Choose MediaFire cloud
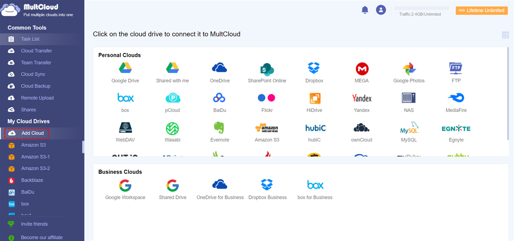This screenshot has width=514, height=241. pyautogui.click(x=456, y=102)
